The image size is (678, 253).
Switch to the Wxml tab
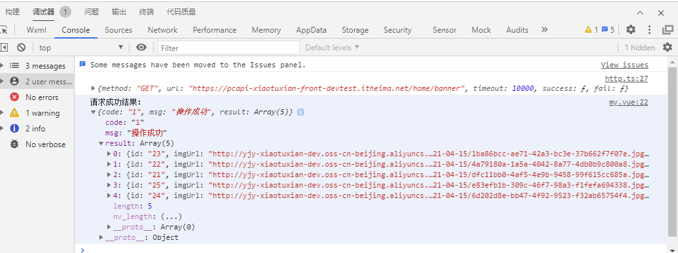pyautogui.click(x=37, y=30)
